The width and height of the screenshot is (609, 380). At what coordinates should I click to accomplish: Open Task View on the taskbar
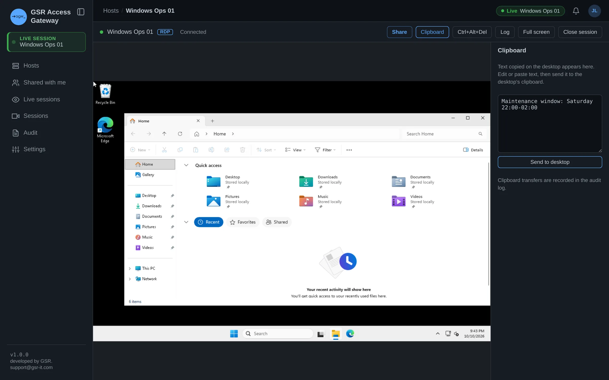click(320, 334)
